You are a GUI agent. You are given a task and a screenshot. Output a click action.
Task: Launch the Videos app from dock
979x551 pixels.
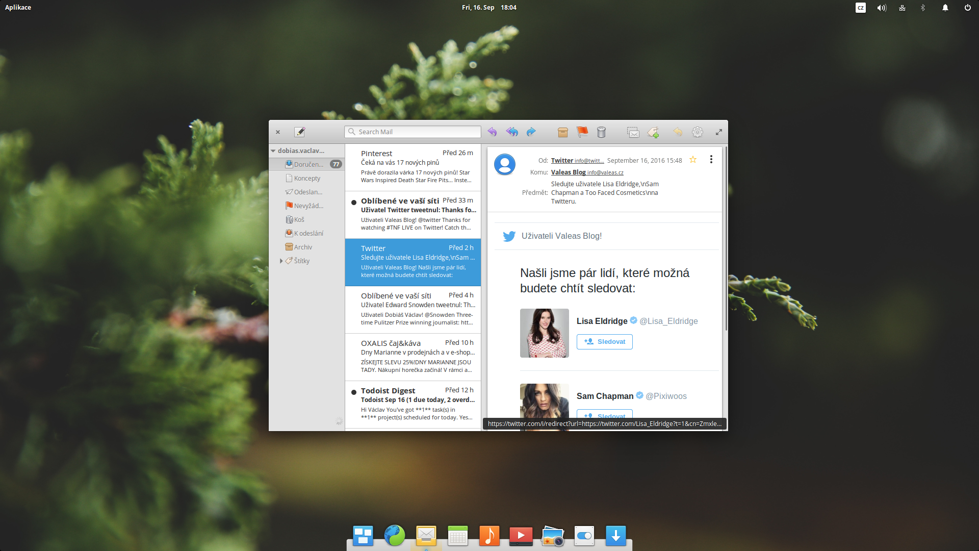coord(521,536)
